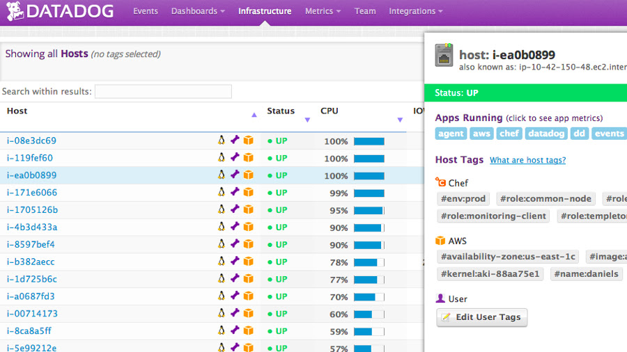Image resolution: width=627 pixels, height=352 pixels.
Task: Click Linux penguin icon for i-119fef60
Action: click(221, 157)
